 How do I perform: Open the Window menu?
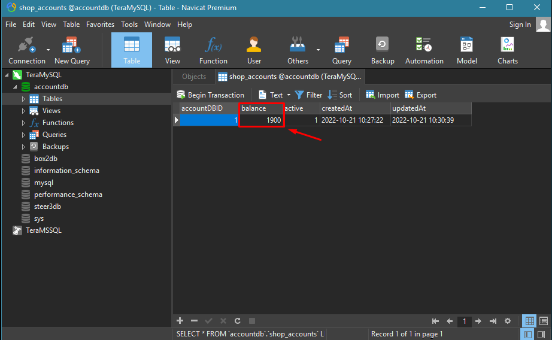point(157,25)
